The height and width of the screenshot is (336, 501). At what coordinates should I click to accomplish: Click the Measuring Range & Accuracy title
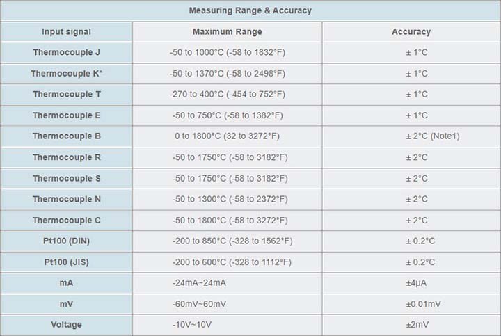click(x=250, y=10)
